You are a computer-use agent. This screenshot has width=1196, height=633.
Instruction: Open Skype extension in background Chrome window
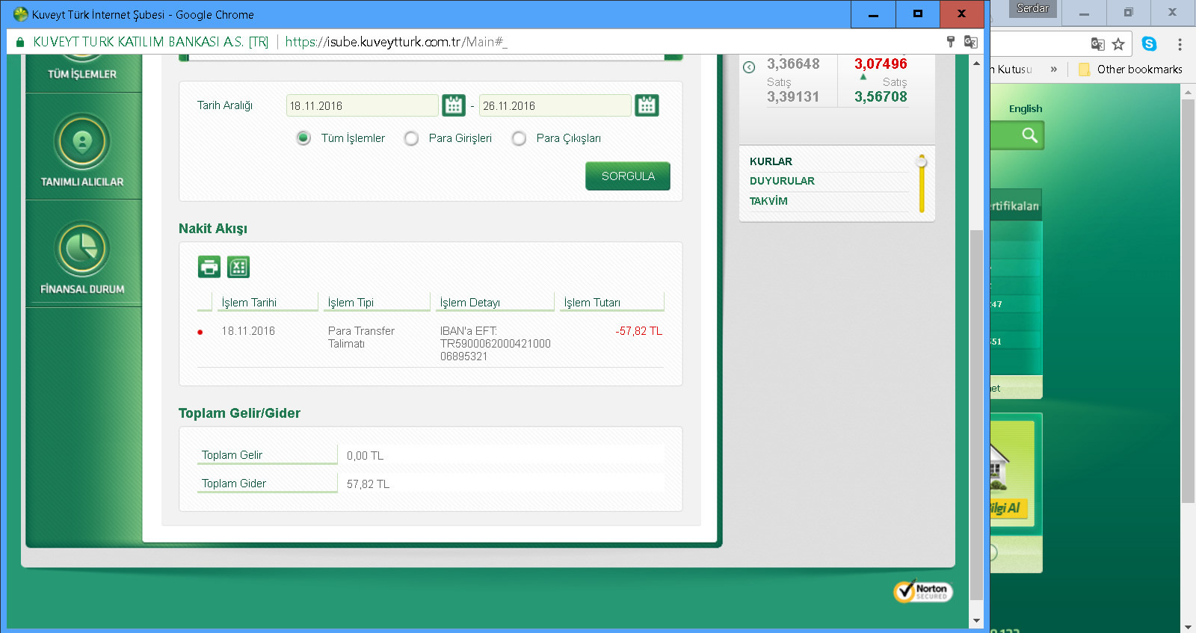(1149, 44)
